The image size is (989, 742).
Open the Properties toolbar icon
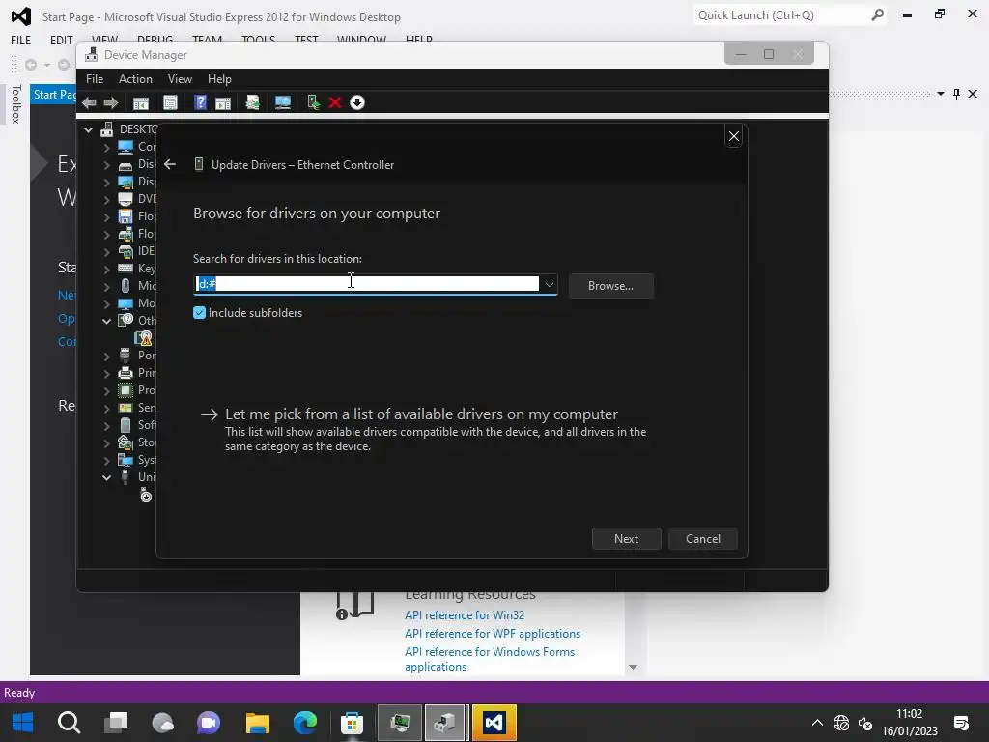coord(170,102)
